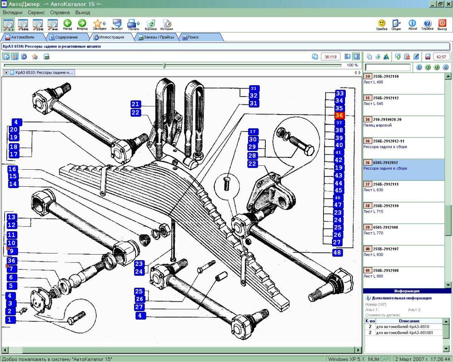Viewport: 453px width, 362px height.
Task: Open the Вкладки menu
Action: coord(13,12)
